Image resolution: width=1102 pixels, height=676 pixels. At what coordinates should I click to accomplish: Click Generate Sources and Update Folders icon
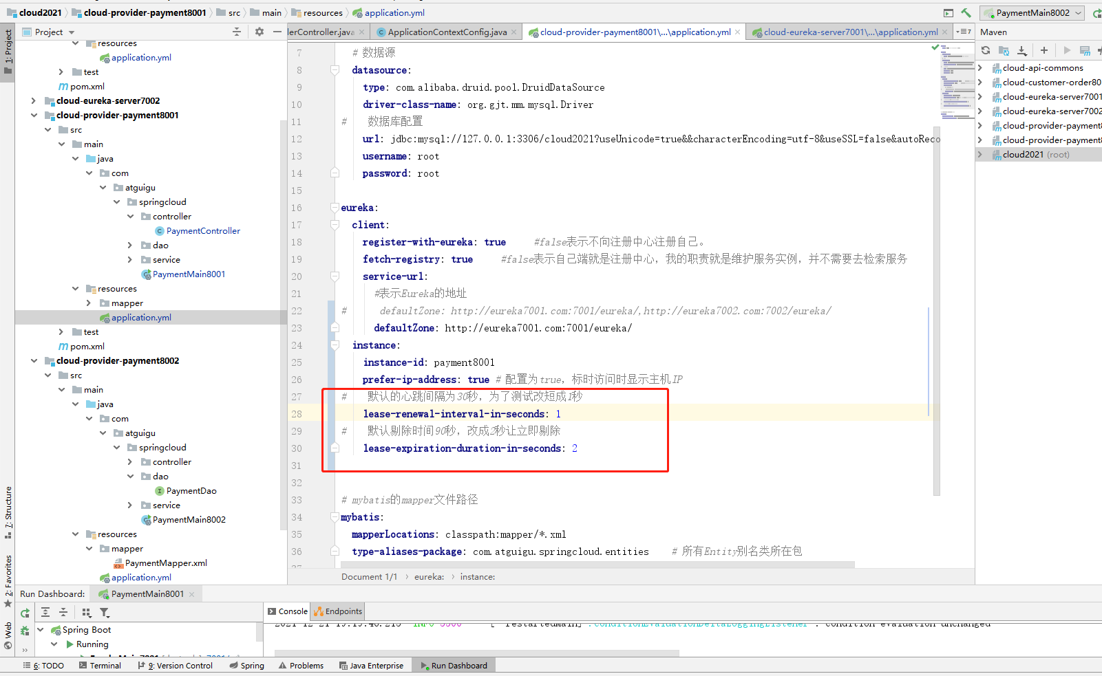click(1004, 50)
